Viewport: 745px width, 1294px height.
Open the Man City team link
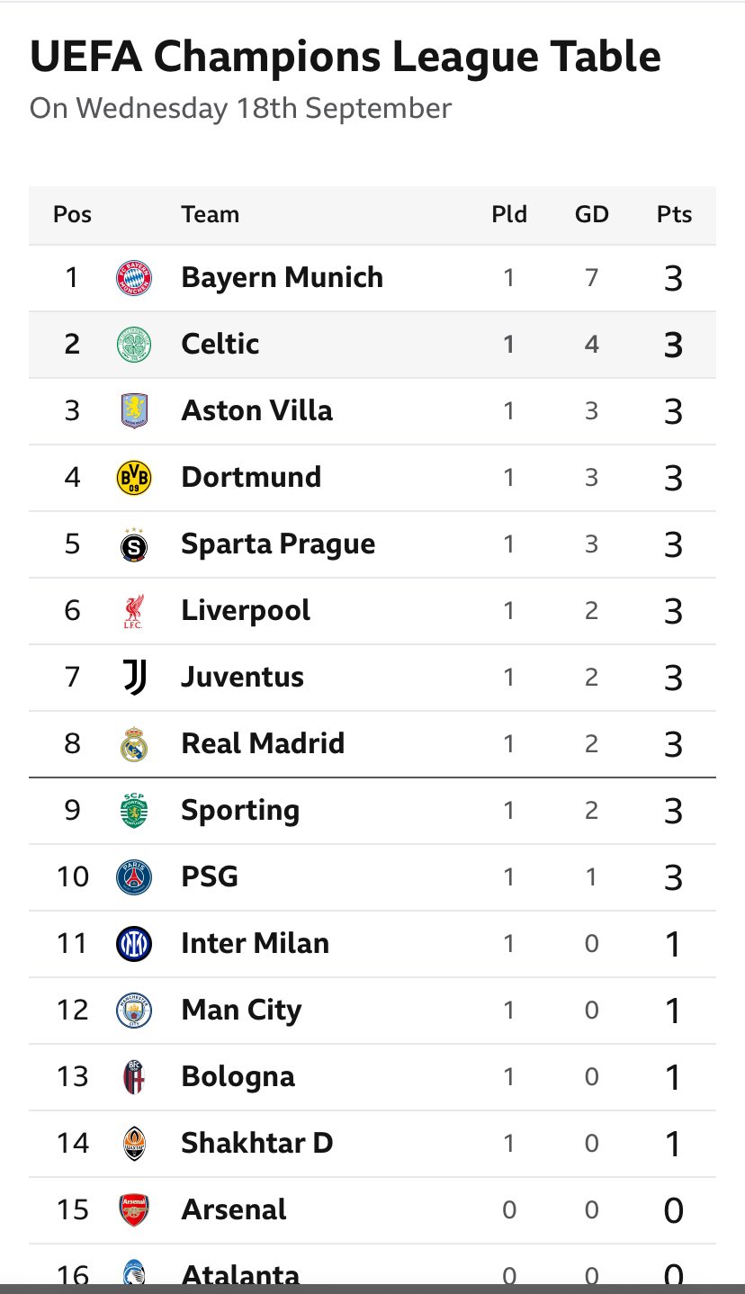tap(241, 1010)
